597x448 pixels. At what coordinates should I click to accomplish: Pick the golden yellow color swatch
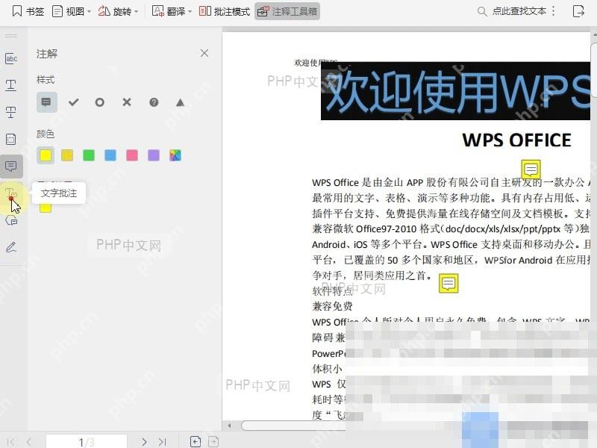[67, 155]
